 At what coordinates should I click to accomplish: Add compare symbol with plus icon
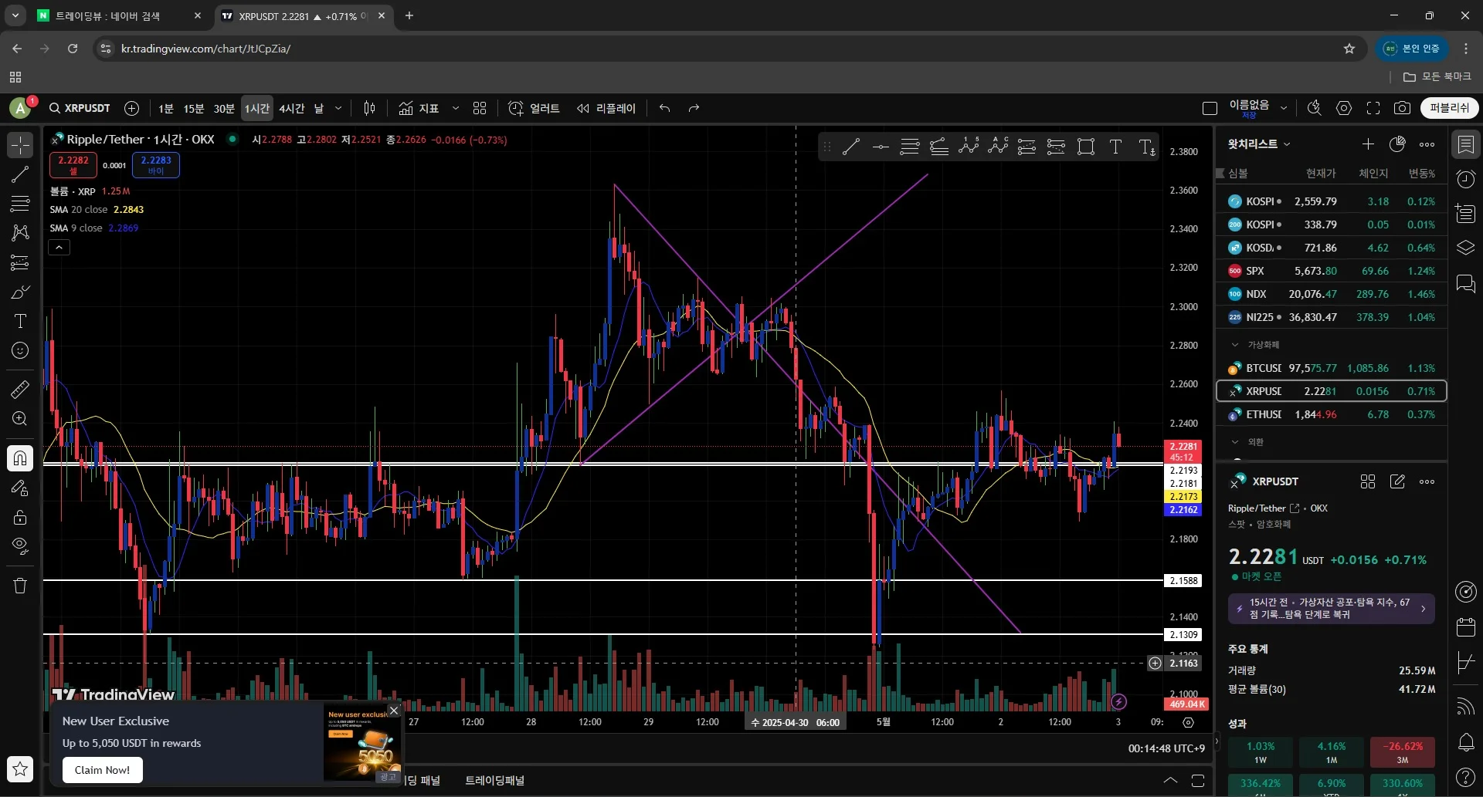point(132,108)
